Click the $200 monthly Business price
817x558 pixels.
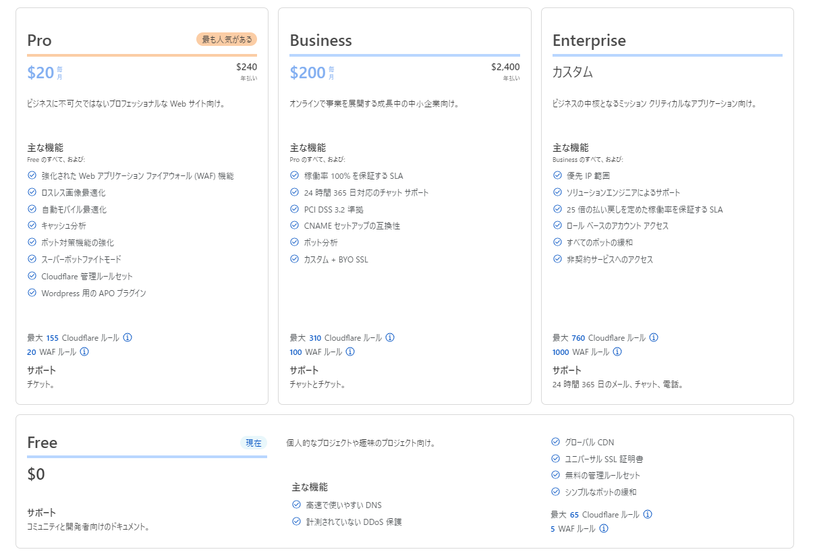click(308, 72)
